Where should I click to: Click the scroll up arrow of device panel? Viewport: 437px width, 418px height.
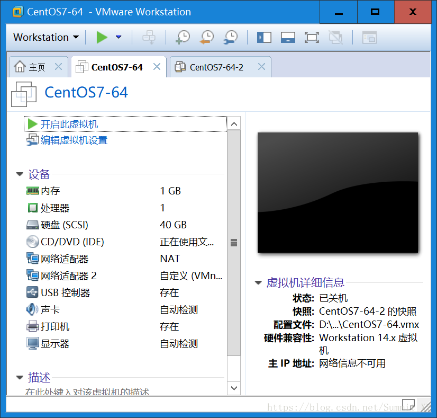tap(234, 124)
